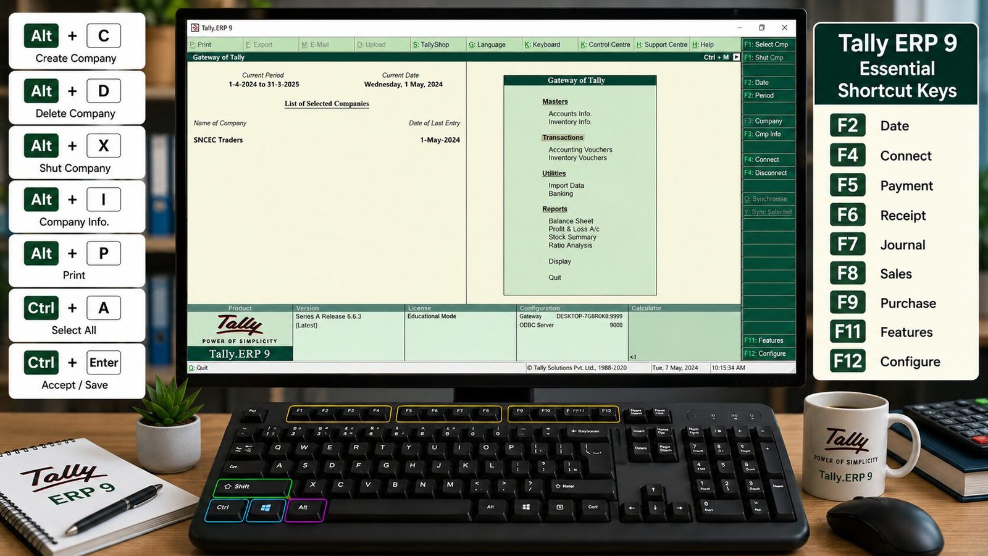
Task: Click the current period 1-4-2024 to 31-3-2025
Action: coord(264,85)
